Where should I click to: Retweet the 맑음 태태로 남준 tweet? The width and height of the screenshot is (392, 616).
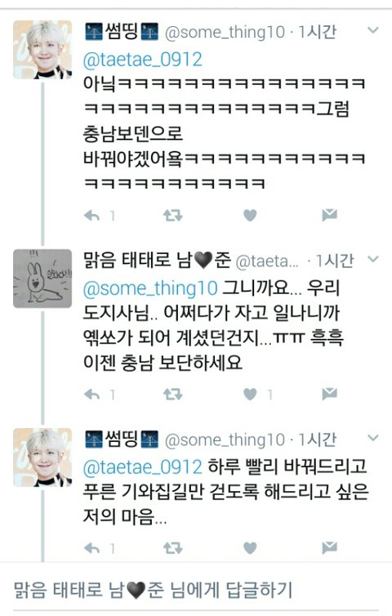(173, 394)
